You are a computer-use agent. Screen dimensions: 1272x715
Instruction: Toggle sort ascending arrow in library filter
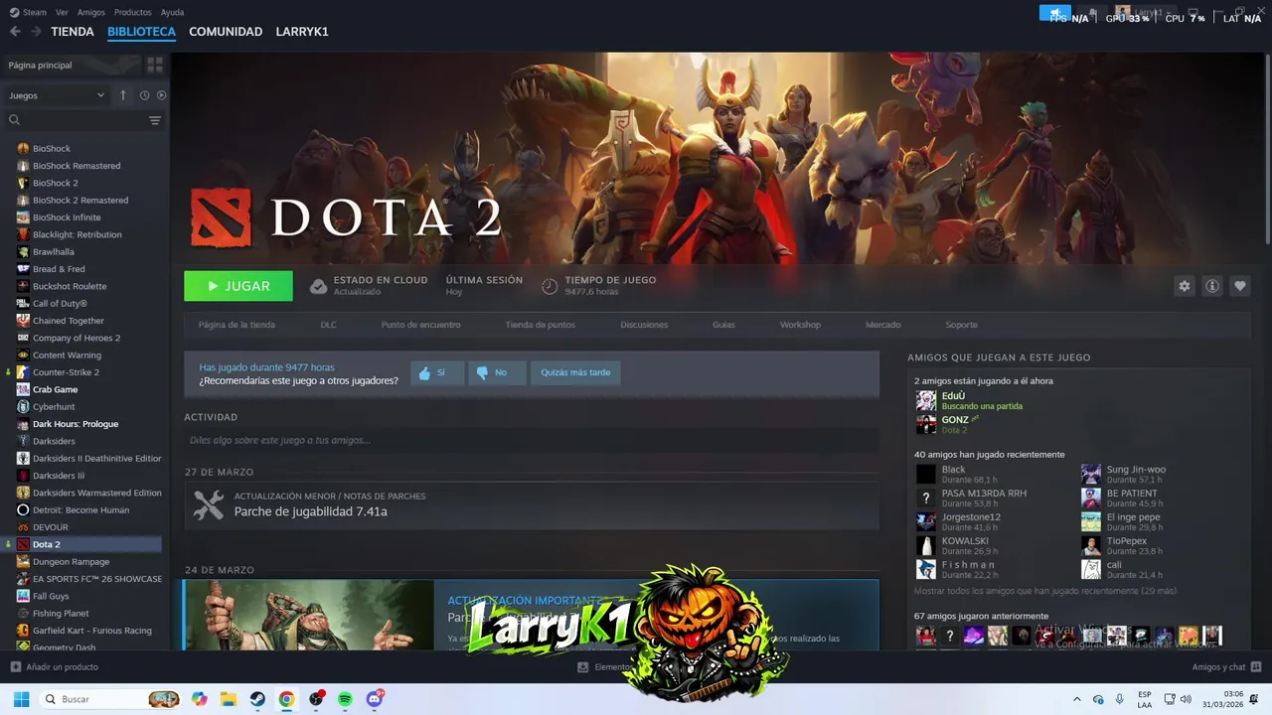tap(123, 95)
